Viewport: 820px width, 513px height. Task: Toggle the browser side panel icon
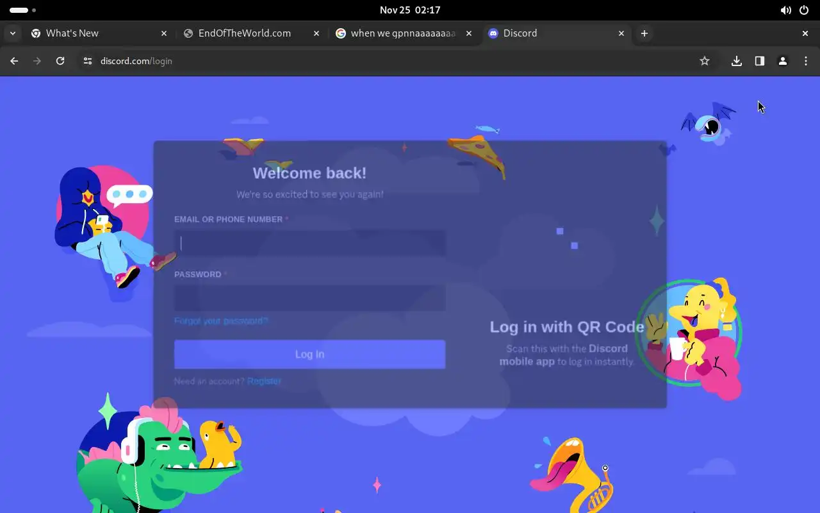tap(760, 61)
